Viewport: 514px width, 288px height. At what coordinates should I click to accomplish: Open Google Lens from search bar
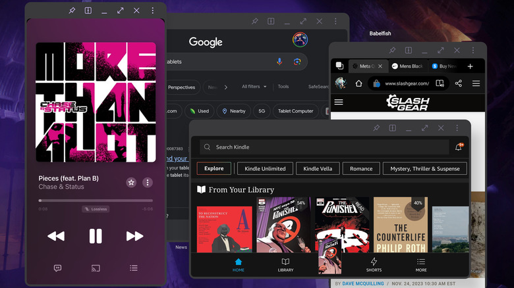[297, 61]
